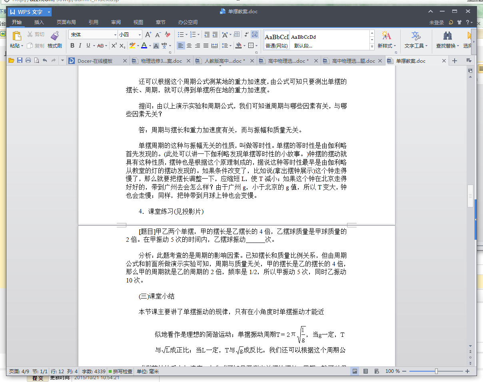Click the zoom slider in the status bar
The height and width of the screenshot is (382, 483).
pyautogui.click(x=436, y=371)
